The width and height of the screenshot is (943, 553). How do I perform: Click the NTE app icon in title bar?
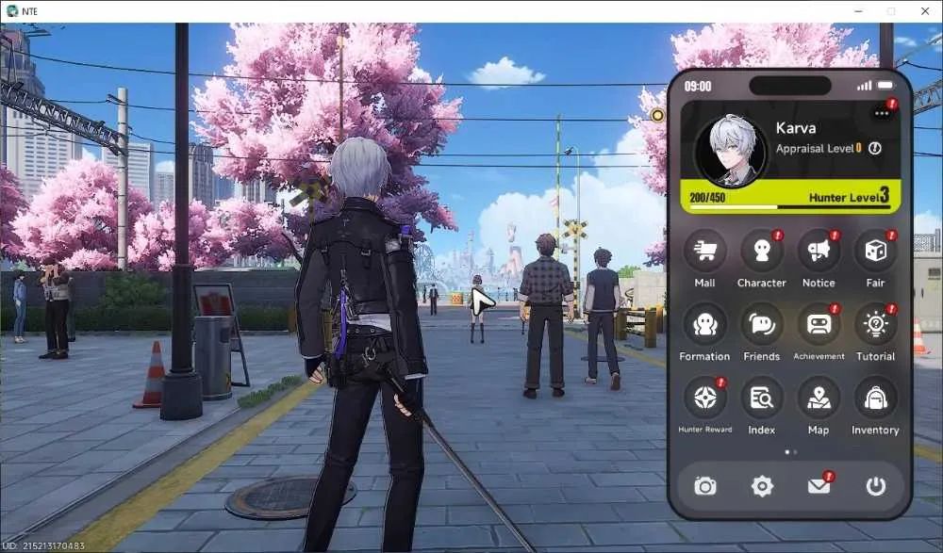click(x=11, y=10)
